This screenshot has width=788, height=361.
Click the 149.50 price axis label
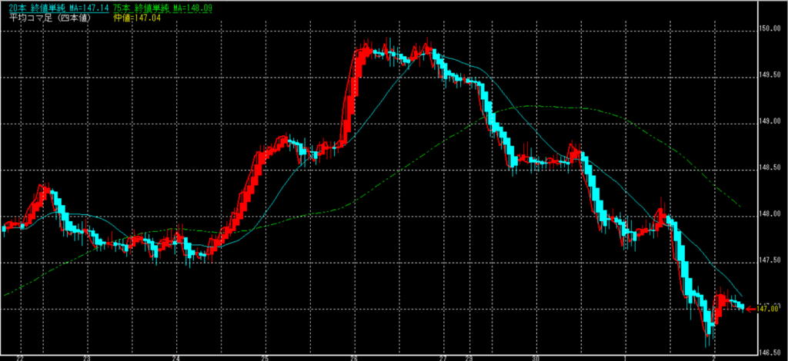[770, 76]
